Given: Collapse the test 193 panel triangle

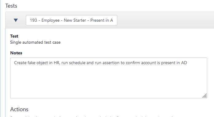Looking at the screenshot, I should (x=16, y=20).
